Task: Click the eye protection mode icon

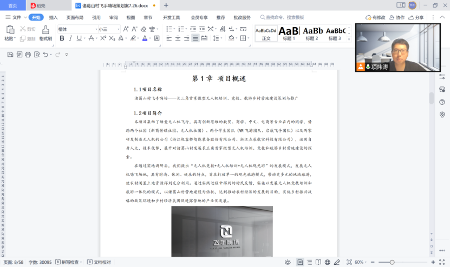Action: pos(288,262)
